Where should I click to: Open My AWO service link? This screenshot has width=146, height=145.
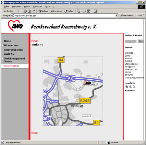129,75
